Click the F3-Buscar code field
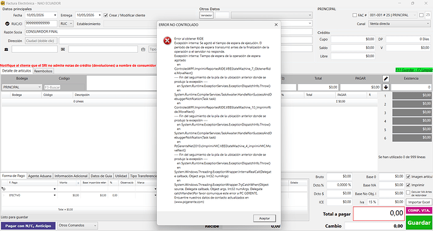 53,87
